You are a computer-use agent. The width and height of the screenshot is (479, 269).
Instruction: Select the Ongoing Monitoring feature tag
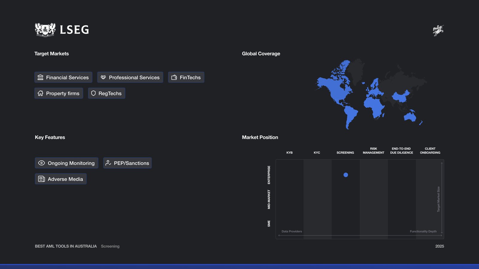tap(66, 163)
